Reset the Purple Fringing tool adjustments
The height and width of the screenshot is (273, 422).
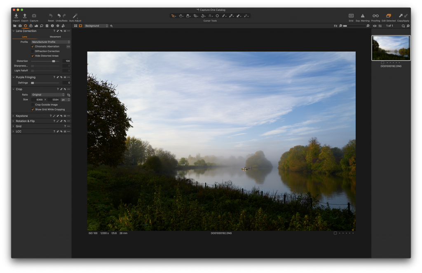coord(61,77)
